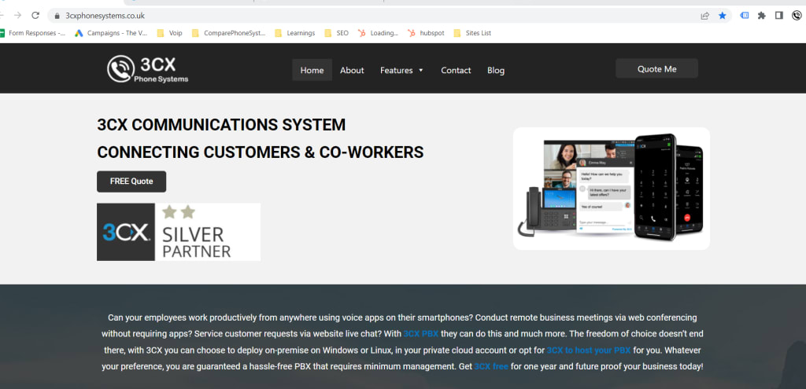
Task: Open the share page icon
Action: point(704,16)
